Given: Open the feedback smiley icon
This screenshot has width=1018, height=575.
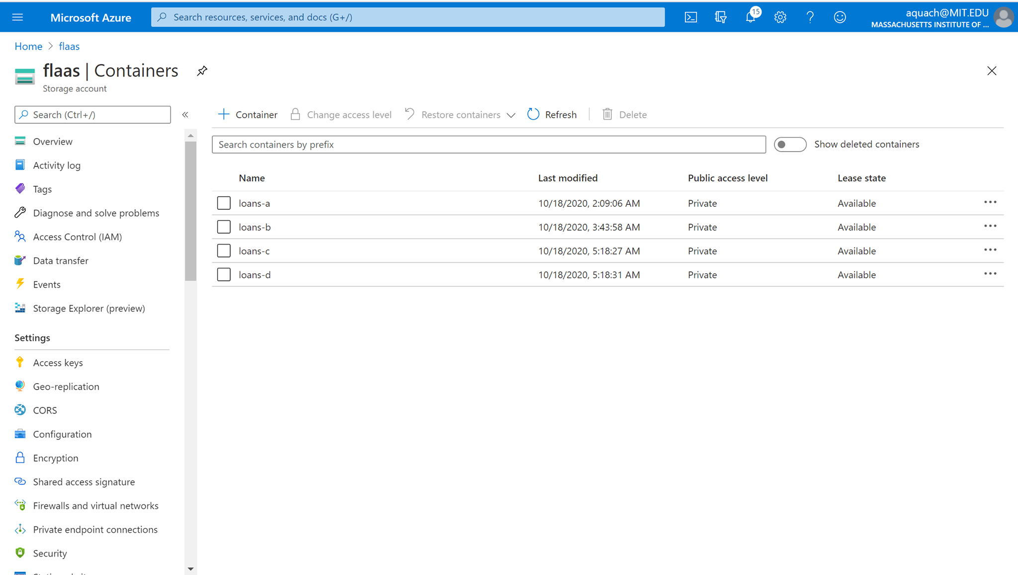Looking at the screenshot, I should [x=840, y=17].
